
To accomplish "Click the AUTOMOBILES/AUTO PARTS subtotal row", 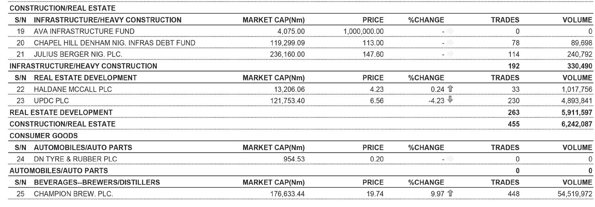I will pyautogui.click(x=58, y=171).
